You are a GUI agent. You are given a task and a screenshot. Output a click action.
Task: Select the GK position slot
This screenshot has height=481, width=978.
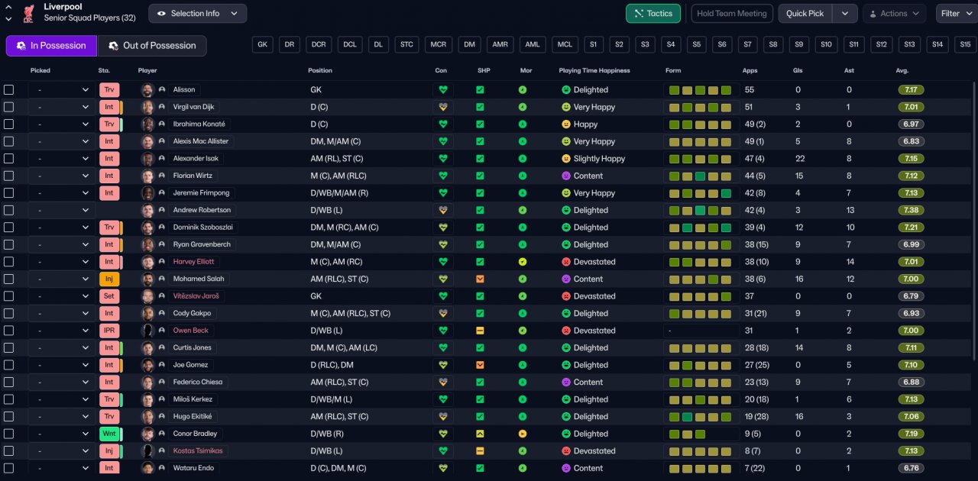263,44
